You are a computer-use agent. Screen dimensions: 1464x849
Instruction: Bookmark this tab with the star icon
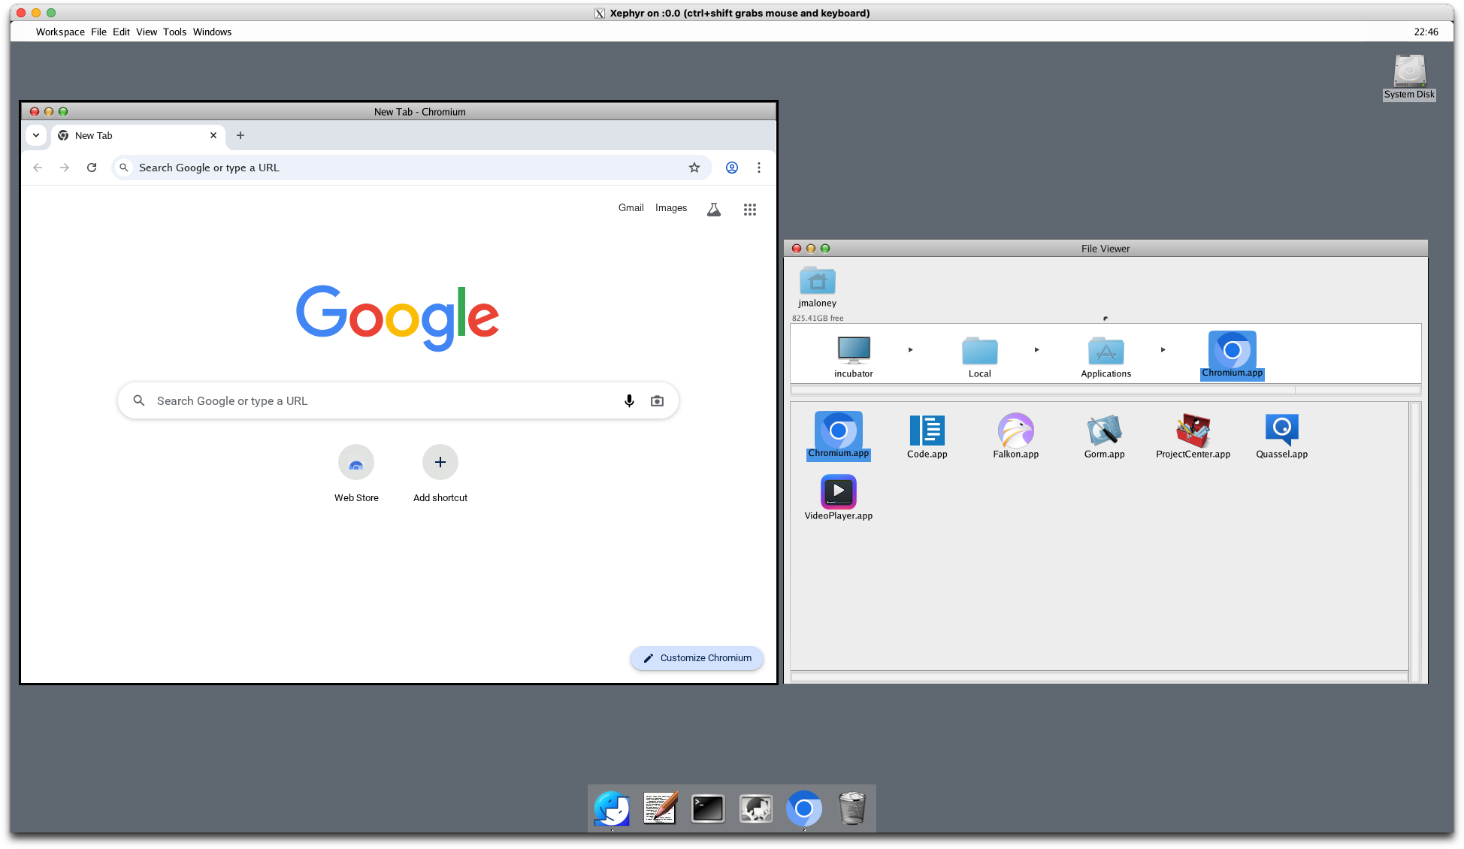tap(694, 168)
